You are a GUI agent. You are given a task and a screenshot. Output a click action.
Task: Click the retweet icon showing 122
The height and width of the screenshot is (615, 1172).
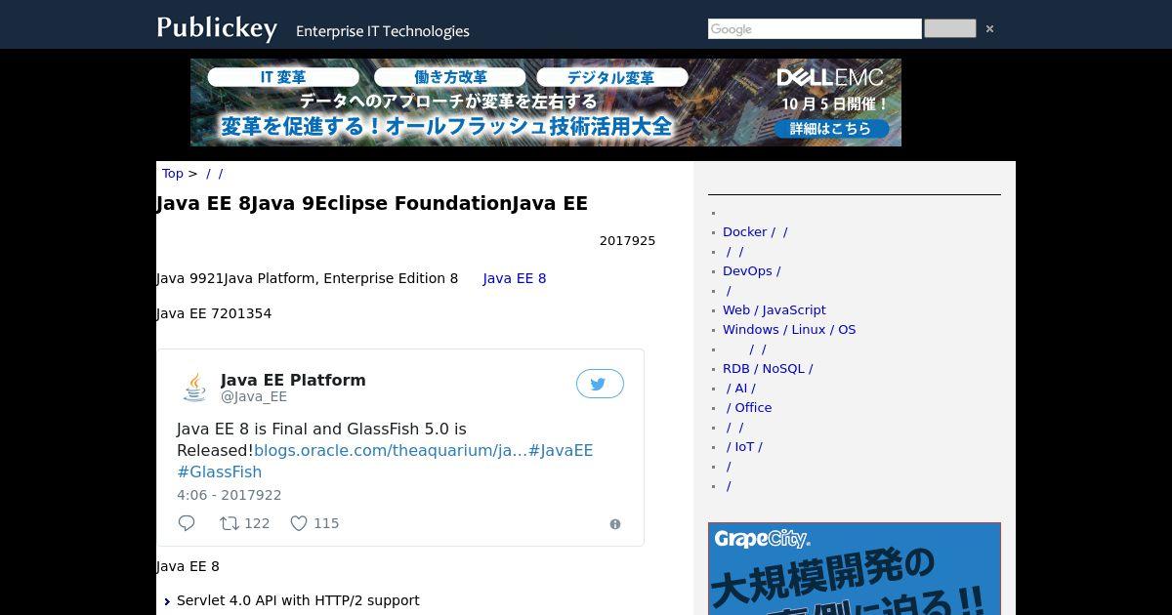pyautogui.click(x=245, y=523)
